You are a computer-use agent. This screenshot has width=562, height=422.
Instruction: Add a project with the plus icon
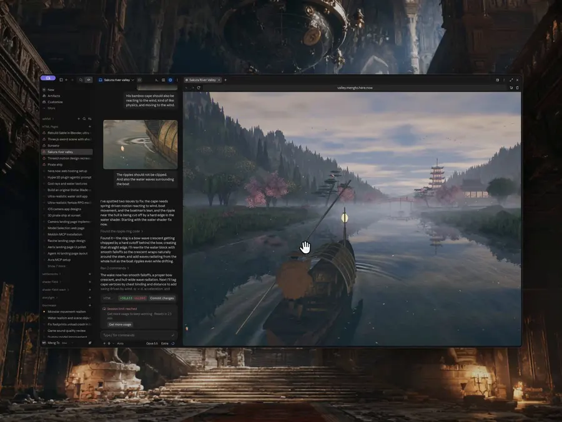click(79, 119)
